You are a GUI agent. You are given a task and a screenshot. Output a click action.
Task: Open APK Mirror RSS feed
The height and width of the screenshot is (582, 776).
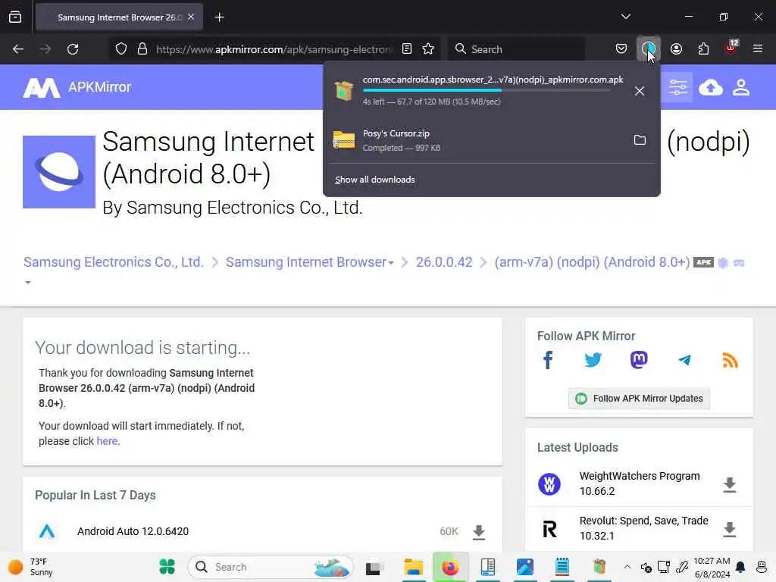[x=730, y=360]
